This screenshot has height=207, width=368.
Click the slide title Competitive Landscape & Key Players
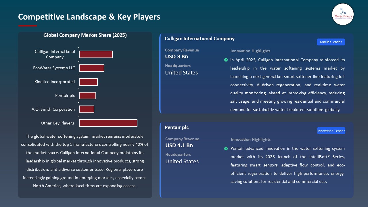(x=89, y=17)
